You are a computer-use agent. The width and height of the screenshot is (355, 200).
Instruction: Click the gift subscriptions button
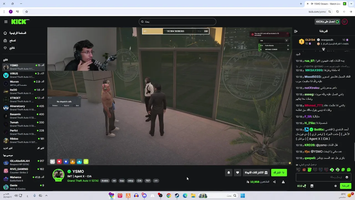tap(256, 172)
